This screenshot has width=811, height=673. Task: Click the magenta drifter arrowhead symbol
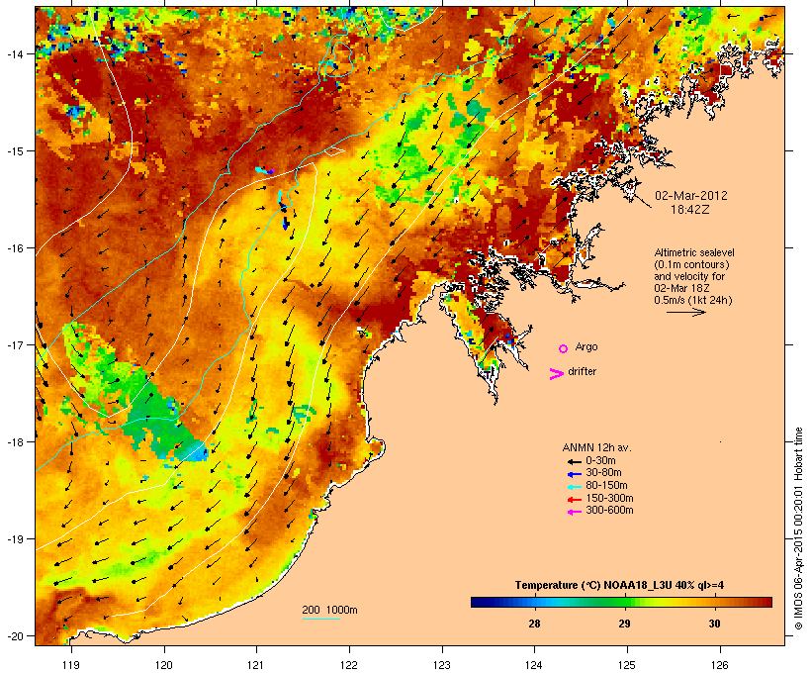click(x=557, y=374)
